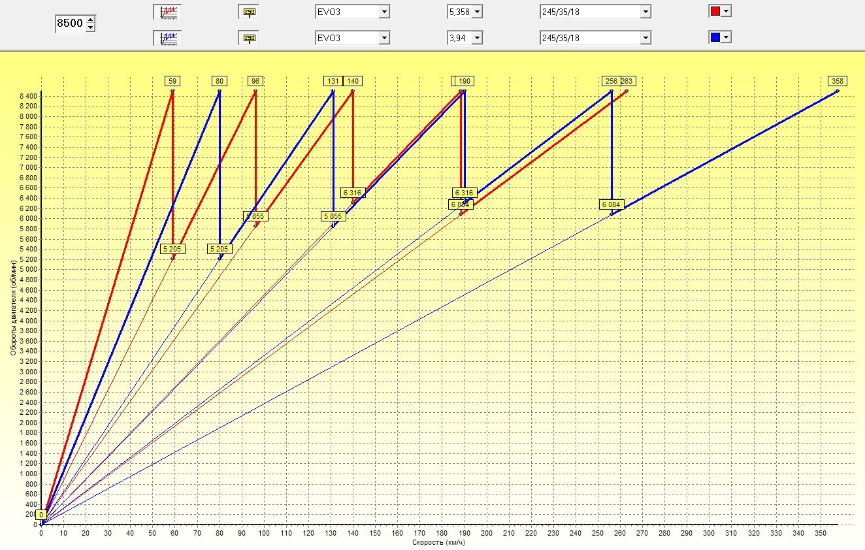
Task: Click the 80 km/h speed label on the chart
Action: (x=220, y=81)
